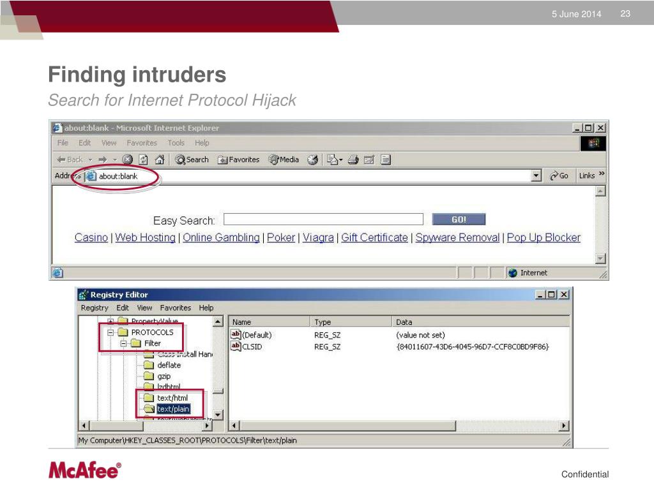The image size is (654, 490).
Task: Click the browser page scroll down arrow
Action: [600, 259]
